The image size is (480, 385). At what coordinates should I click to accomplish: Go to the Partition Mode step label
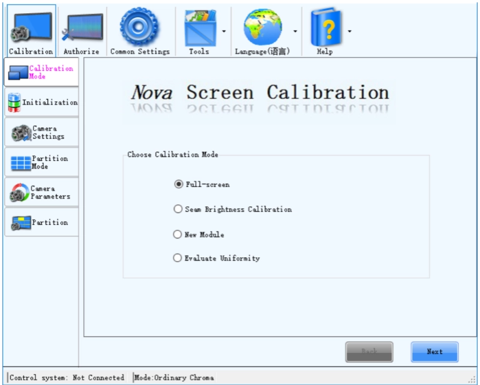pos(50,163)
